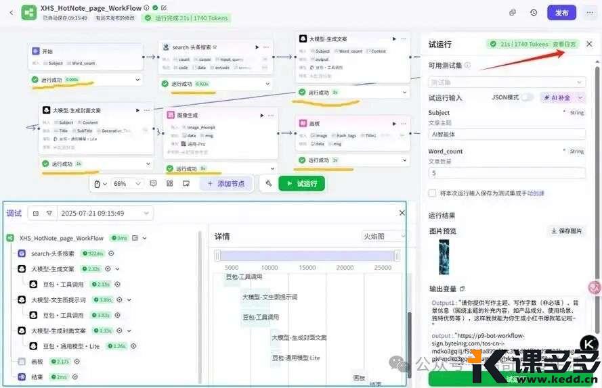Click the history clock icon in header
602x388 pixels.
click(534, 13)
